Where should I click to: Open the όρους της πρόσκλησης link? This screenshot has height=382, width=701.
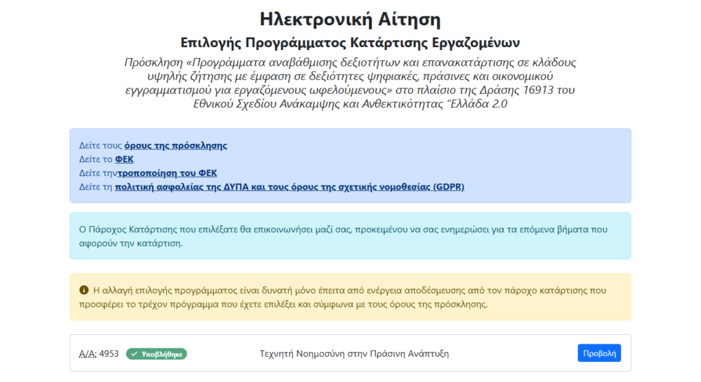pyautogui.click(x=175, y=146)
